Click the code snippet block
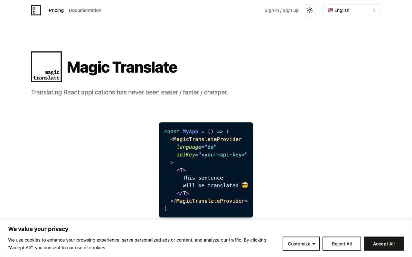Image resolution: width=412 pixels, height=257 pixels. [206, 170]
